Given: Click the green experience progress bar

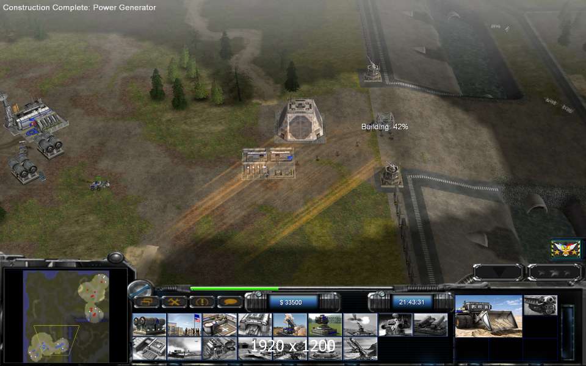Looking at the screenshot, I should tap(234, 289).
